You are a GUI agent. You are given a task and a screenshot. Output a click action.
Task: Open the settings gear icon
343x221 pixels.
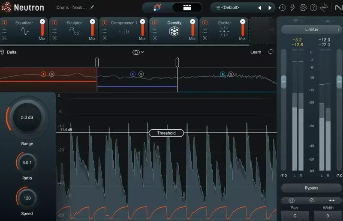coord(303,8)
